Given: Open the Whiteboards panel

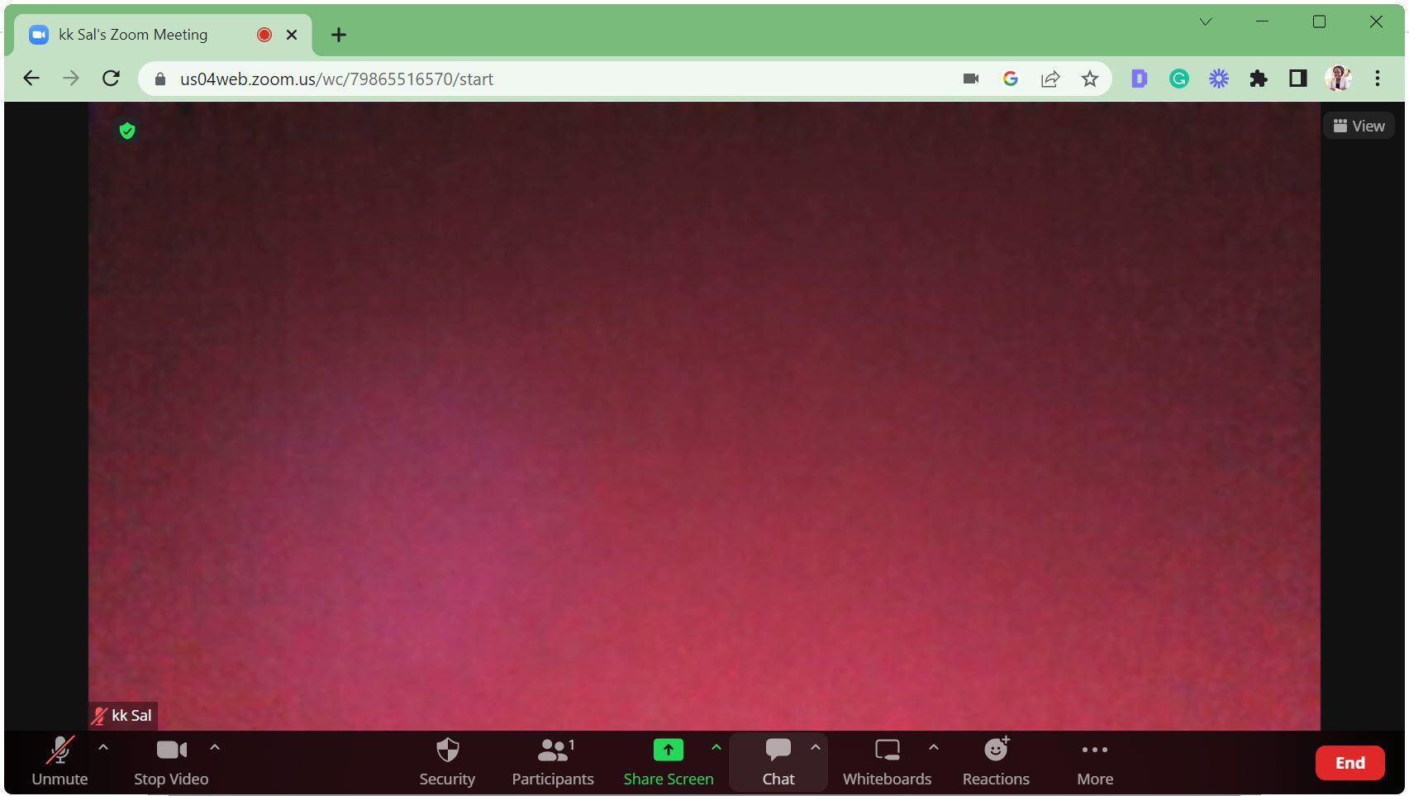Looking at the screenshot, I should pyautogui.click(x=887, y=760).
